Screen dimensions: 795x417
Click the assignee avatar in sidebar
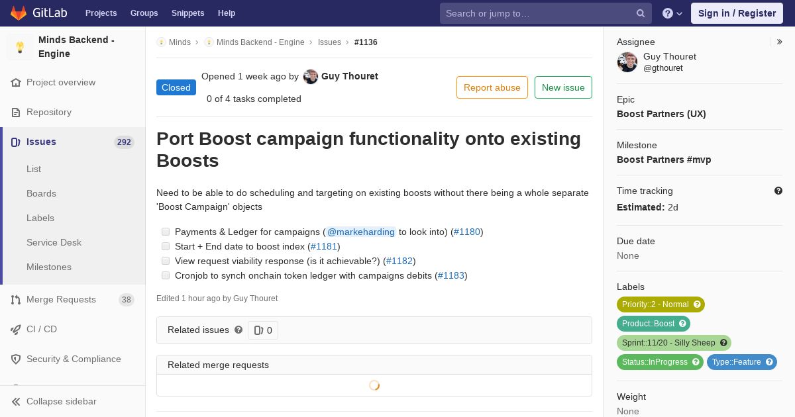point(627,62)
